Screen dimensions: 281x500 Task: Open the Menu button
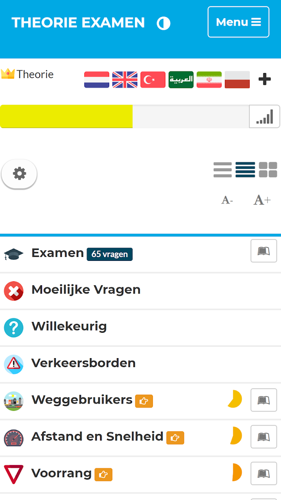[238, 22]
